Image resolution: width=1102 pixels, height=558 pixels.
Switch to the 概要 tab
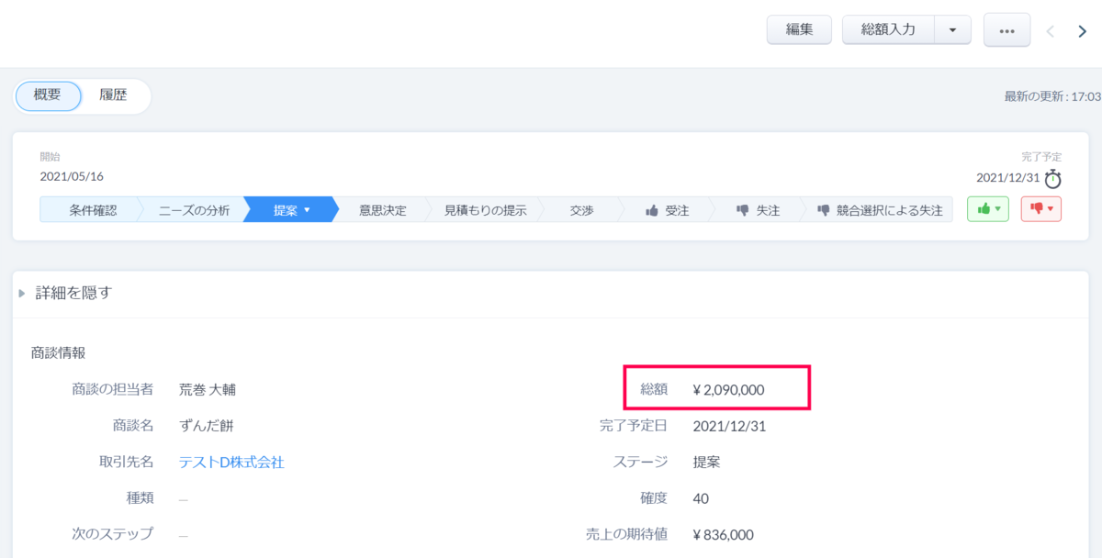48,95
